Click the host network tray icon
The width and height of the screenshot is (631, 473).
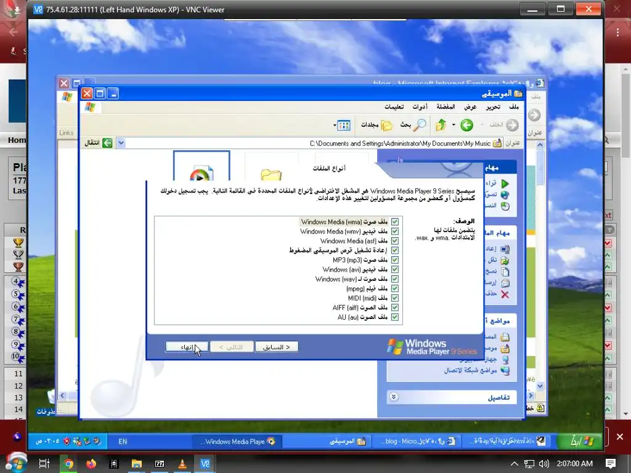[x=529, y=464]
